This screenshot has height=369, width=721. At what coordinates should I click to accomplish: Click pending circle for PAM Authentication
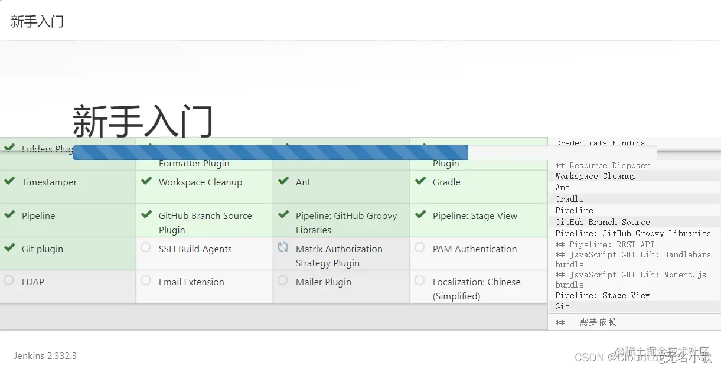point(420,247)
